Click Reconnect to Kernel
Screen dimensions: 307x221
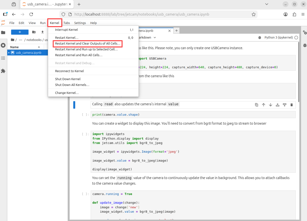point(93,71)
